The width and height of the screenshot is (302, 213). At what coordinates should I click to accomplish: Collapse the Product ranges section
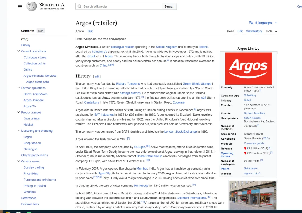point(18,112)
